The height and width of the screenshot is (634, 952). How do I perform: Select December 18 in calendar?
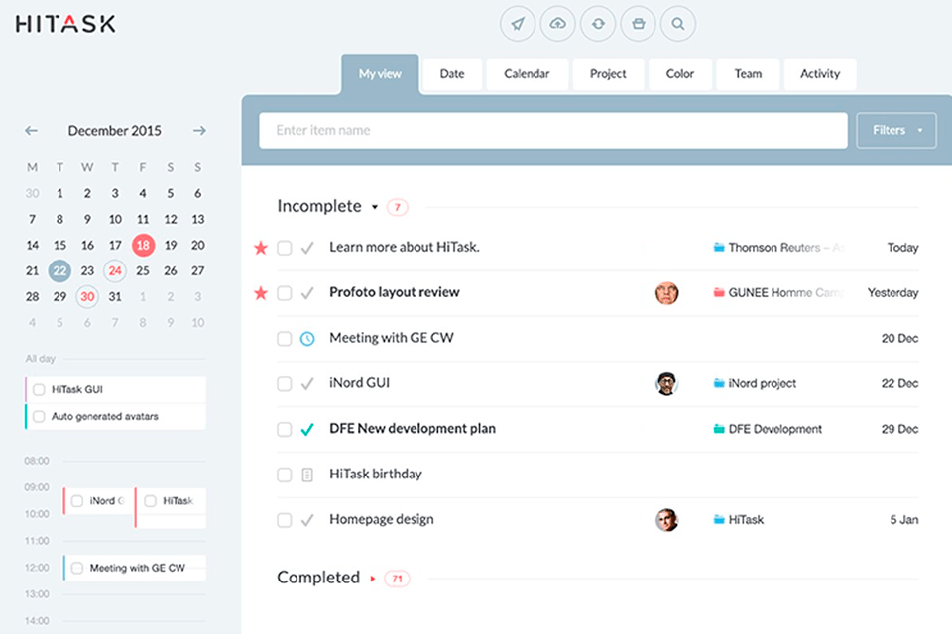143,245
